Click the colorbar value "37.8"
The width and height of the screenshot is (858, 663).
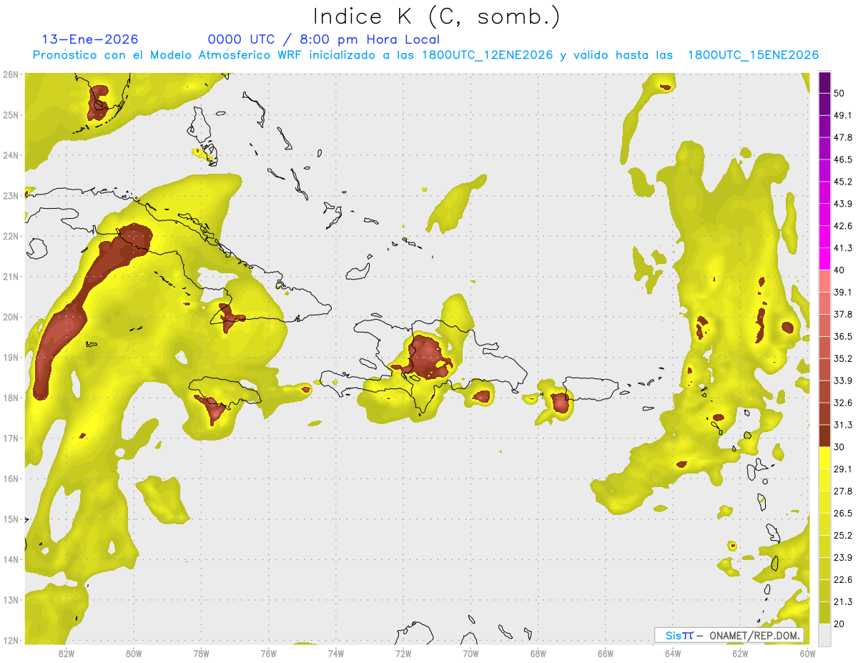843,315
